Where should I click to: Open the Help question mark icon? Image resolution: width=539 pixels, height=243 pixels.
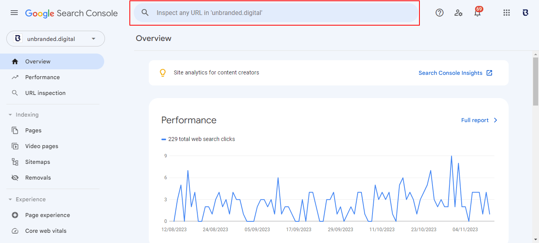440,13
